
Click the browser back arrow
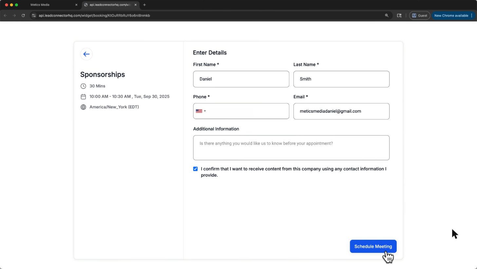(5, 15)
